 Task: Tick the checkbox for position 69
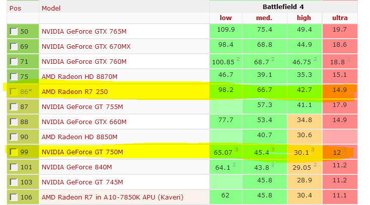(14, 46)
